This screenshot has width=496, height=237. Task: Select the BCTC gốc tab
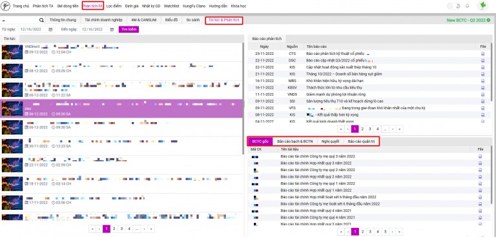pyautogui.click(x=260, y=141)
